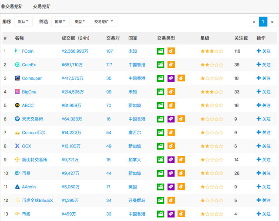
Task: Follow FCoin with 关注 button
Action: click(x=263, y=51)
